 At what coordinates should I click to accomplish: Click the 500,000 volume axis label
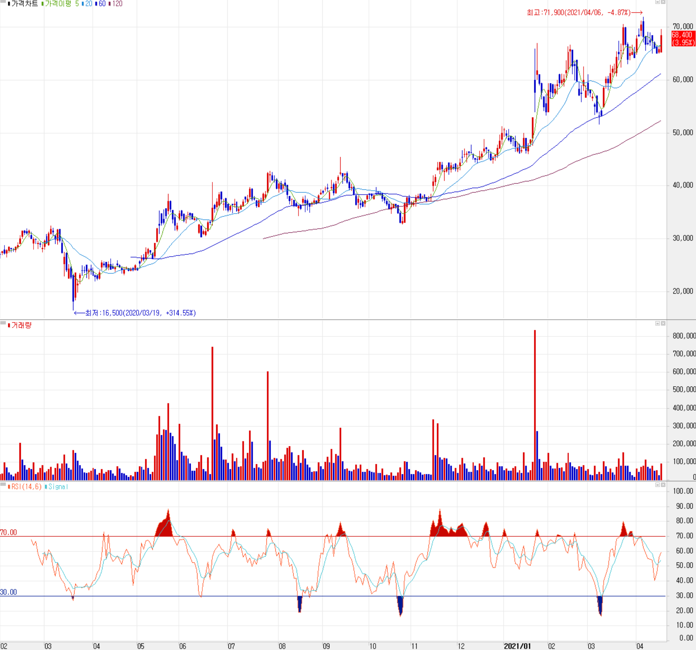684,389
